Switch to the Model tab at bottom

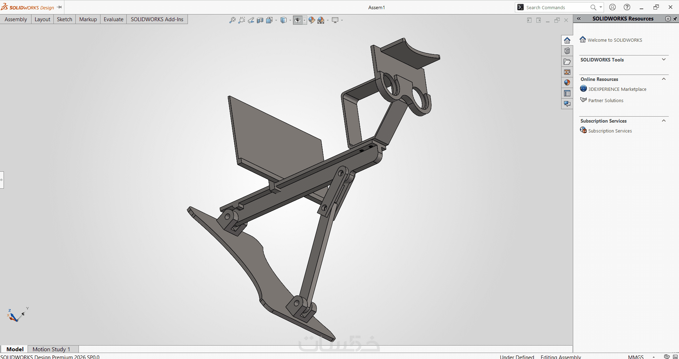tap(15, 349)
